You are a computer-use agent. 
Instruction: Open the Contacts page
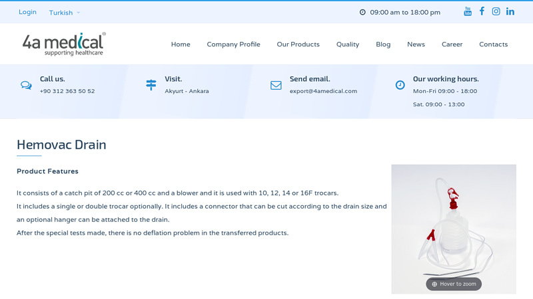[493, 45]
